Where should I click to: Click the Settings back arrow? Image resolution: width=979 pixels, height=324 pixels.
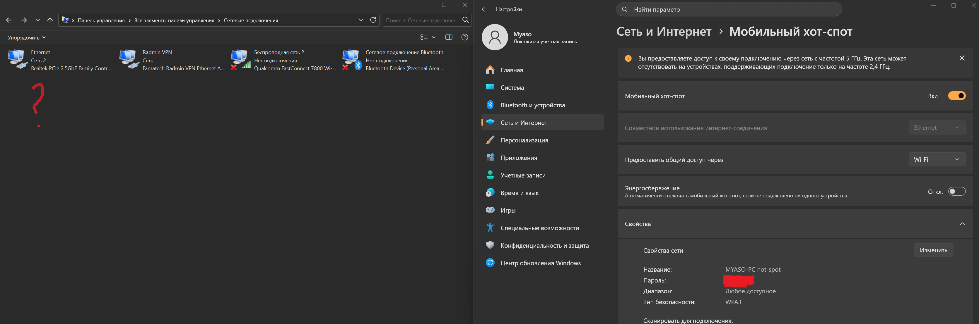click(485, 9)
